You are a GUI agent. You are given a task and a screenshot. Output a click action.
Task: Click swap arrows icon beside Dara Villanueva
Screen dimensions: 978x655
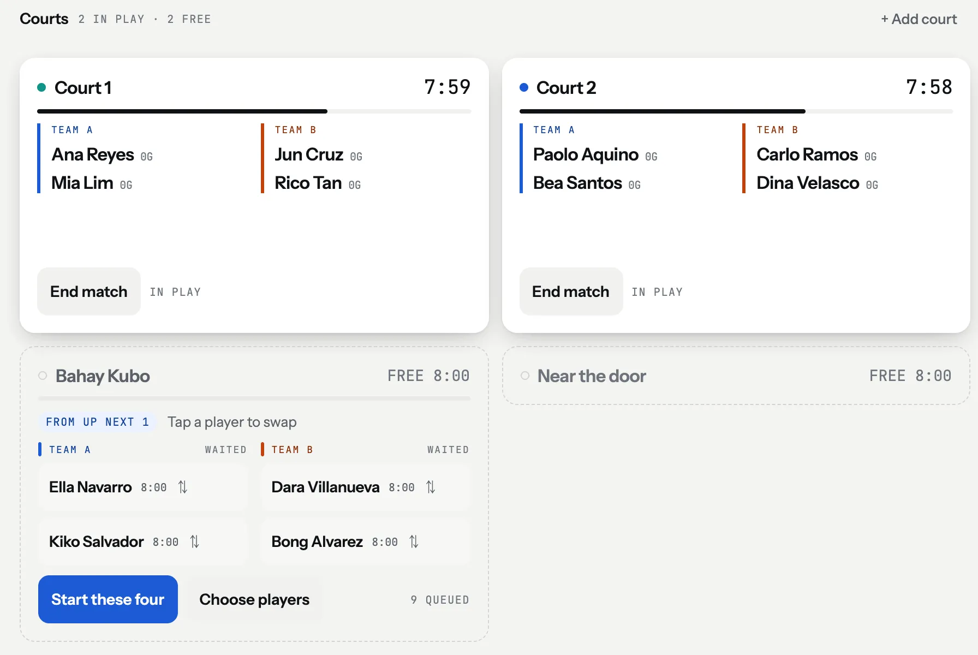(431, 487)
